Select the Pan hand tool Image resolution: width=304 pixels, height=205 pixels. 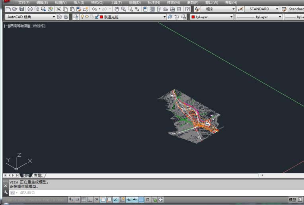117,9
